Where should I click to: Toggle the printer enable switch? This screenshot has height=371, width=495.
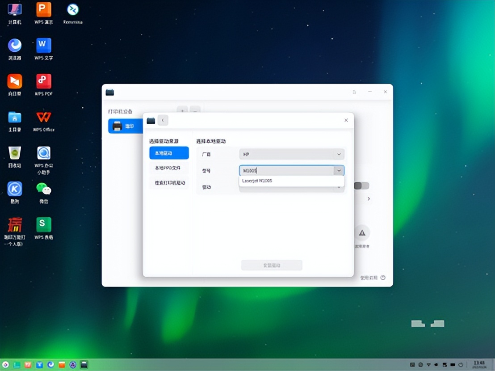coord(361,185)
